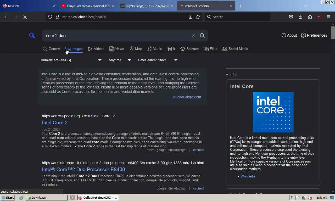This screenshot has width=335, height=201.
Task: Open the SafeSearch: Strict dropdown
Action: 158,60
